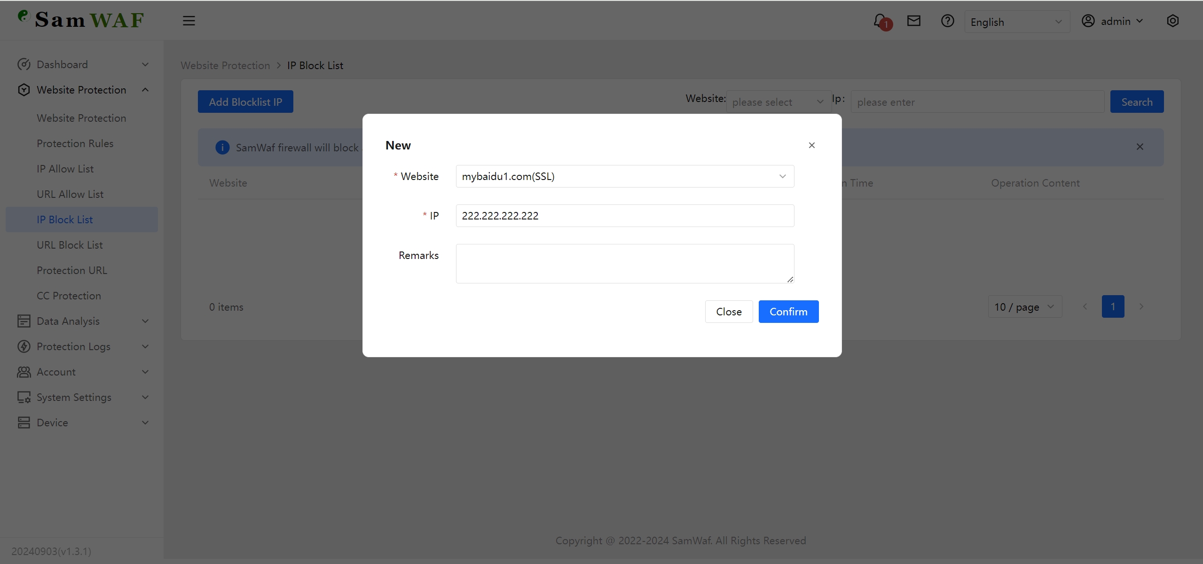Select the CC Protection menu item
Viewport: 1203px width, 564px height.
click(x=69, y=296)
